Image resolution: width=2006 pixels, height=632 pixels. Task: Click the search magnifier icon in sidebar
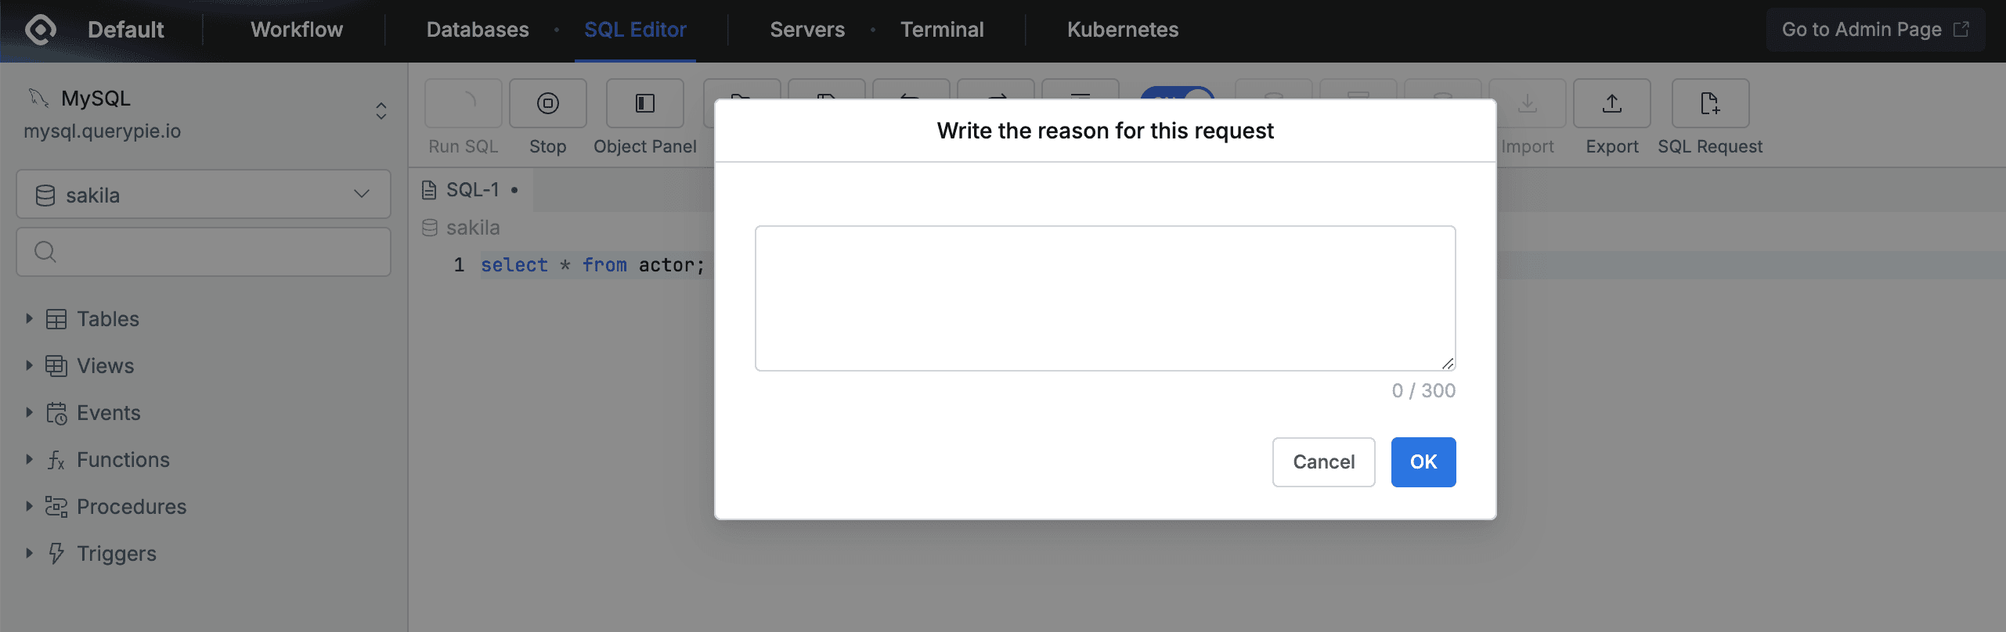point(45,252)
